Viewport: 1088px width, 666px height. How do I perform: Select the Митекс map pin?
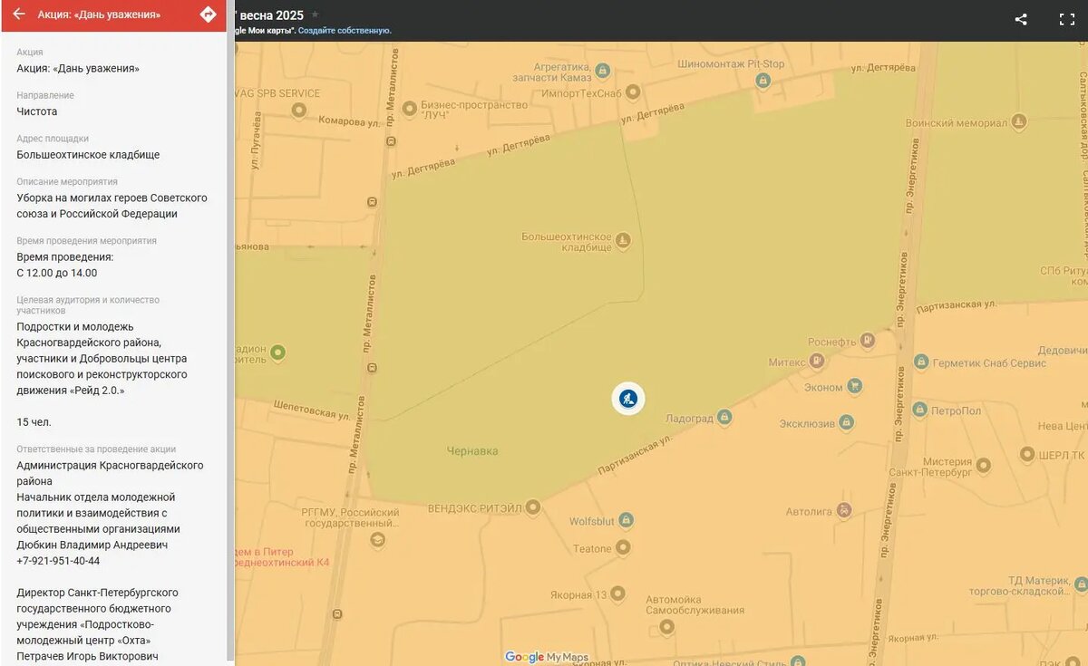[x=817, y=361]
